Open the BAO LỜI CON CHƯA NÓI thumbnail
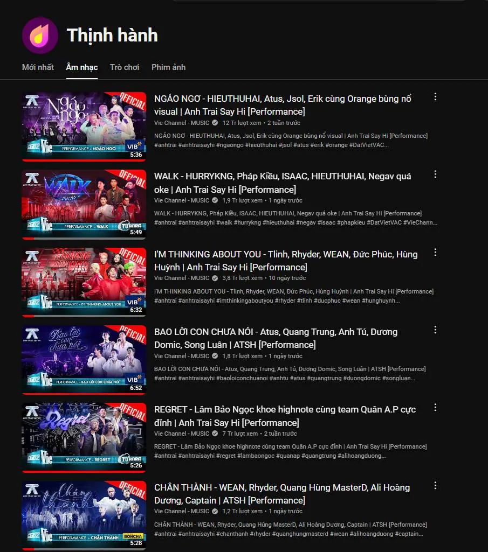 pyautogui.click(x=84, y=360)
